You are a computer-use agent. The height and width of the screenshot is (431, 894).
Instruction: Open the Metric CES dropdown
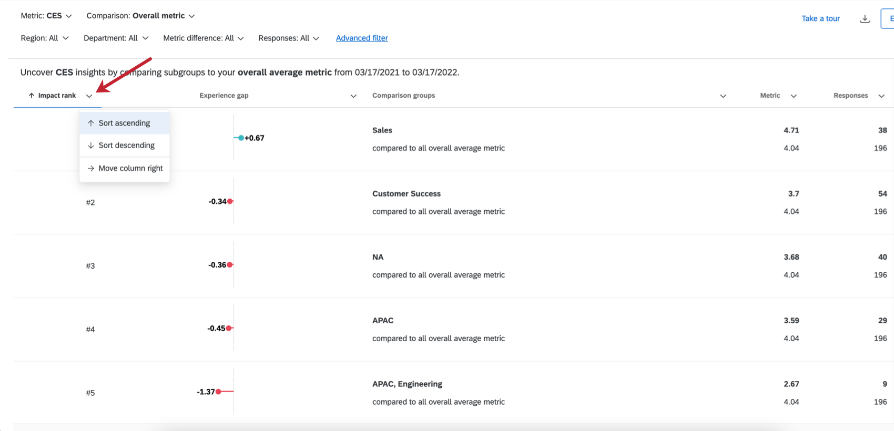[46, 16]
